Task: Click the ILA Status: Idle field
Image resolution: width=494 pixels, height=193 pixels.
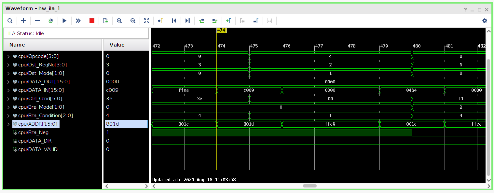Action: [76, 34]
